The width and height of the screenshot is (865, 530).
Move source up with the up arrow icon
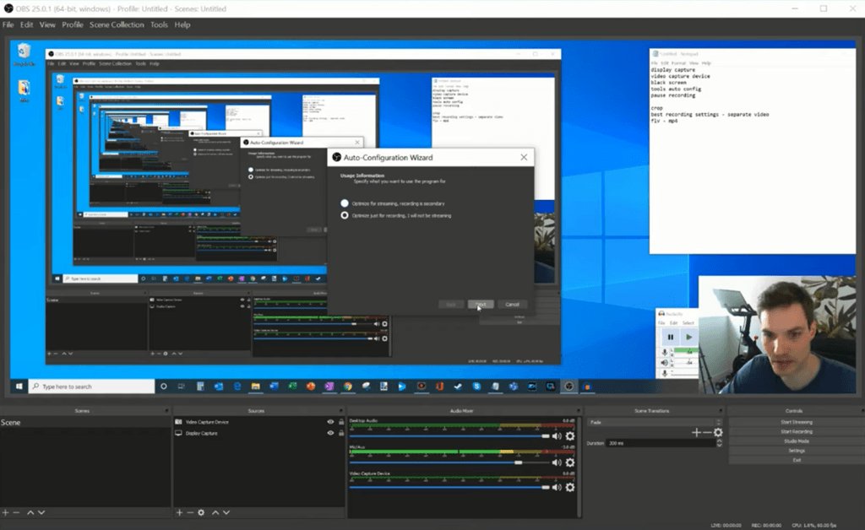(216, 512)
